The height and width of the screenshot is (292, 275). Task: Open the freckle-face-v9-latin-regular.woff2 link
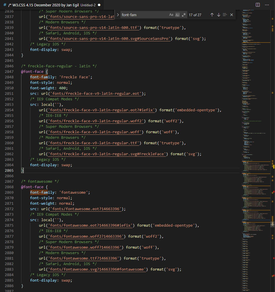(x=96, y=121)
